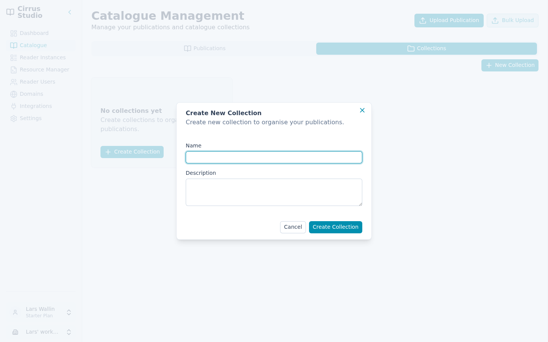Click the 'Catalogue Management' page heading

click(168, 16)
